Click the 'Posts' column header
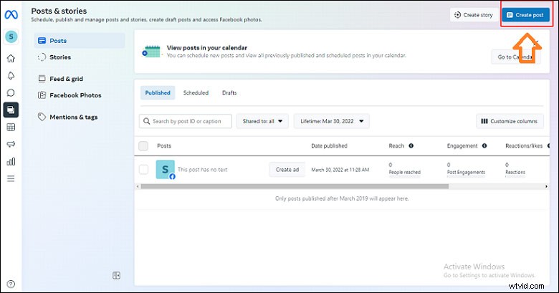The width and height of the screenshot is (559, 293). 164,146
